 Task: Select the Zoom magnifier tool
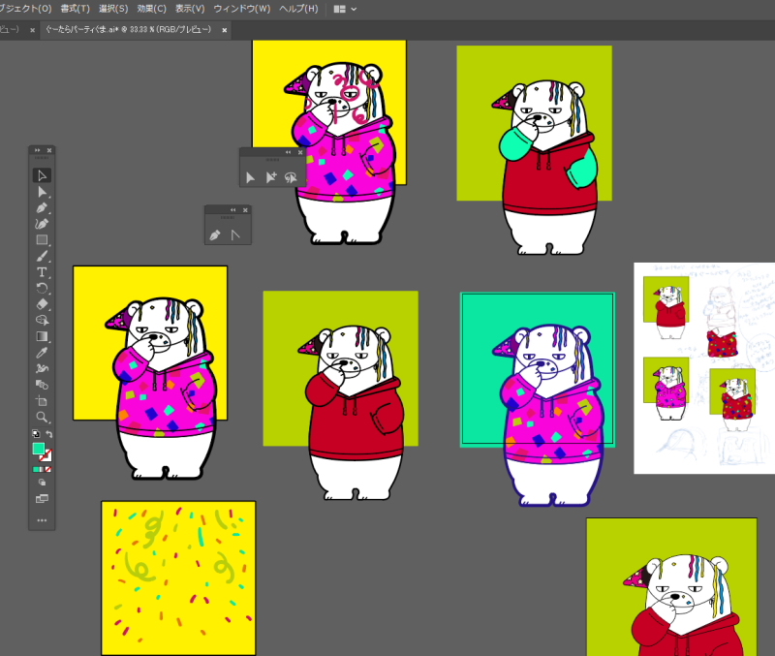point(42,416)
